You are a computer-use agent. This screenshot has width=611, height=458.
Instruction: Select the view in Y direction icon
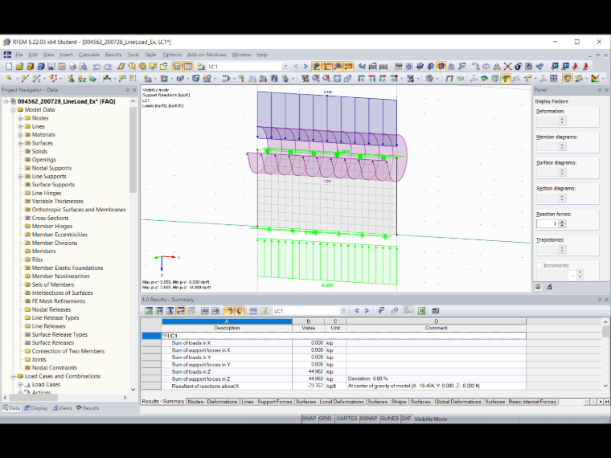pos(372,79)
